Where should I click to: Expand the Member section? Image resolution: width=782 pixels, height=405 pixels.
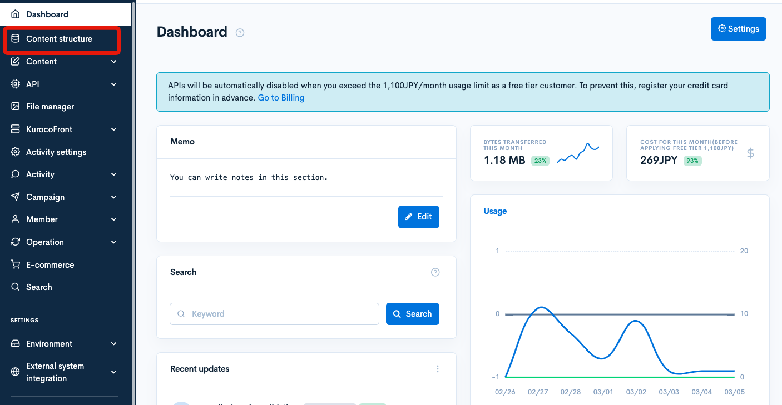point(113,219)
